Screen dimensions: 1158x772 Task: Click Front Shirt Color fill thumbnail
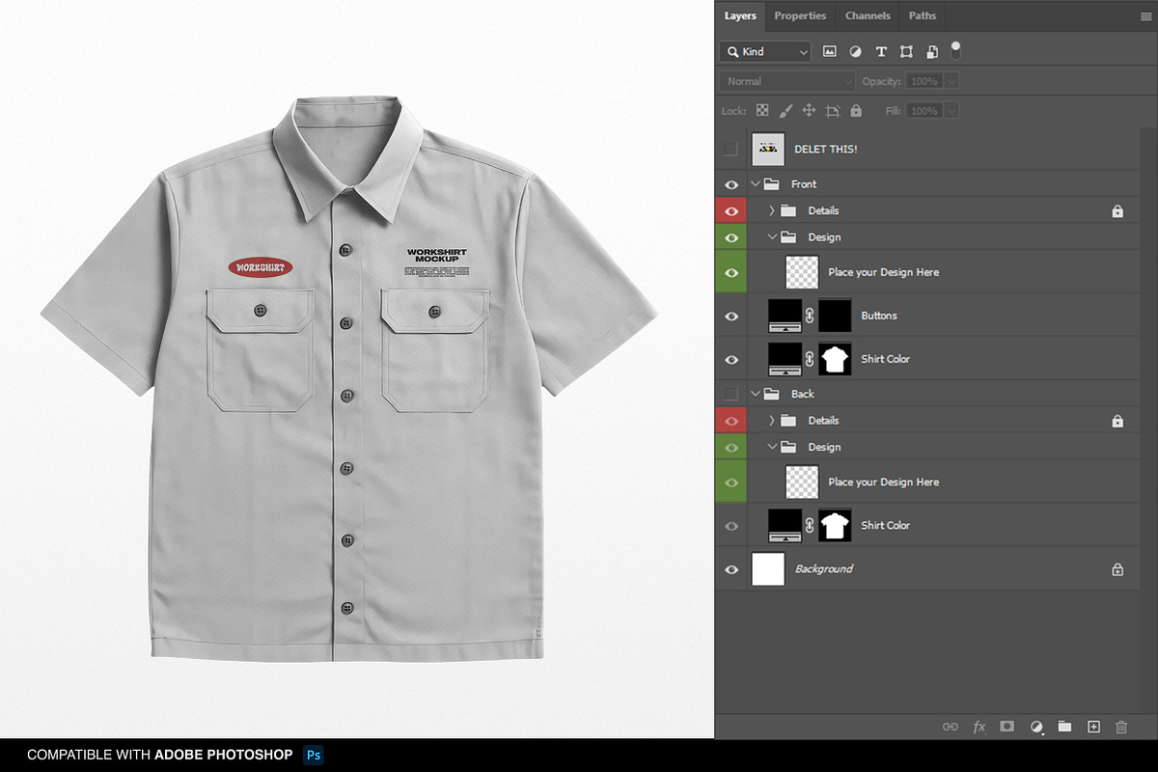coord(785,359)
